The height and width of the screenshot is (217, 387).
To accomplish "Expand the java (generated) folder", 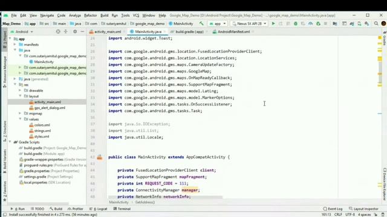I will tap(15, 79).
